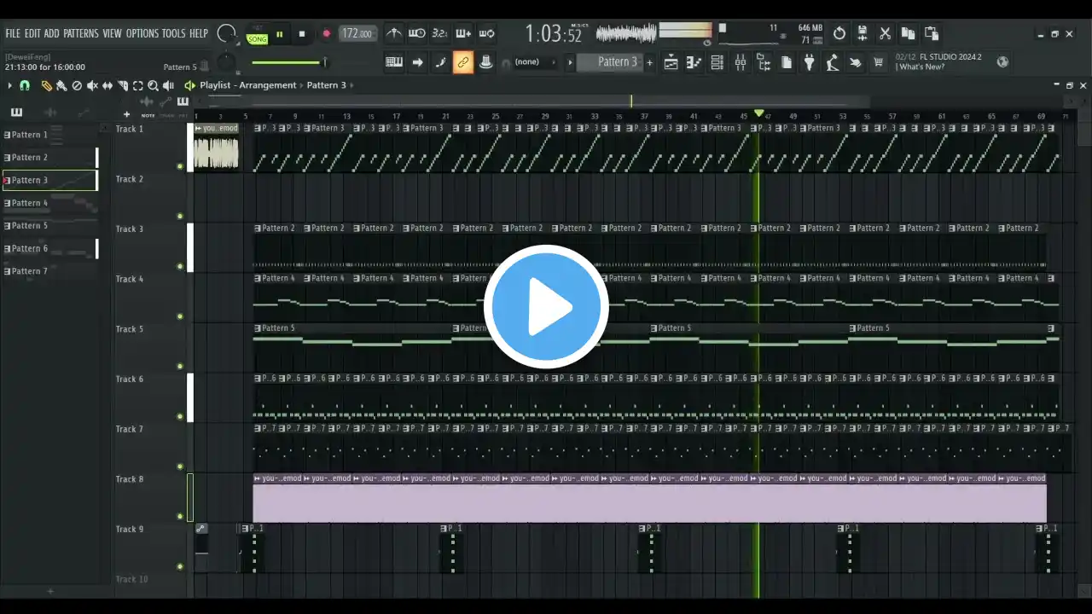
Task: Select the Mute tool in Playlist toolbar
Action: [x=92, y=85]
